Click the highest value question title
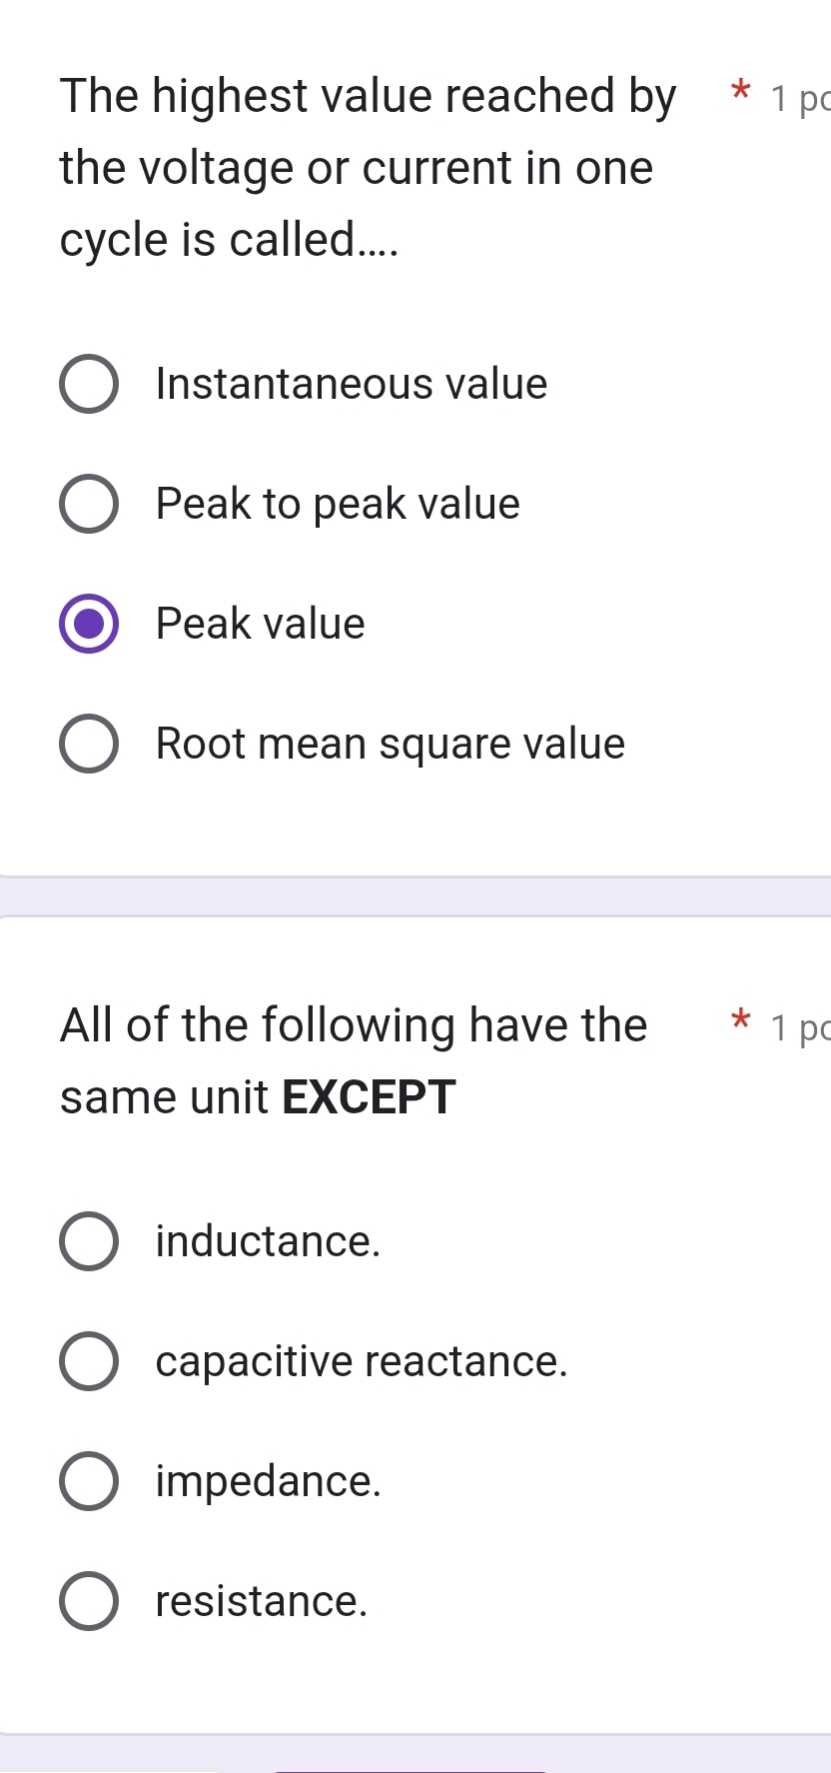831x1773 pixels. pos(368,167)
